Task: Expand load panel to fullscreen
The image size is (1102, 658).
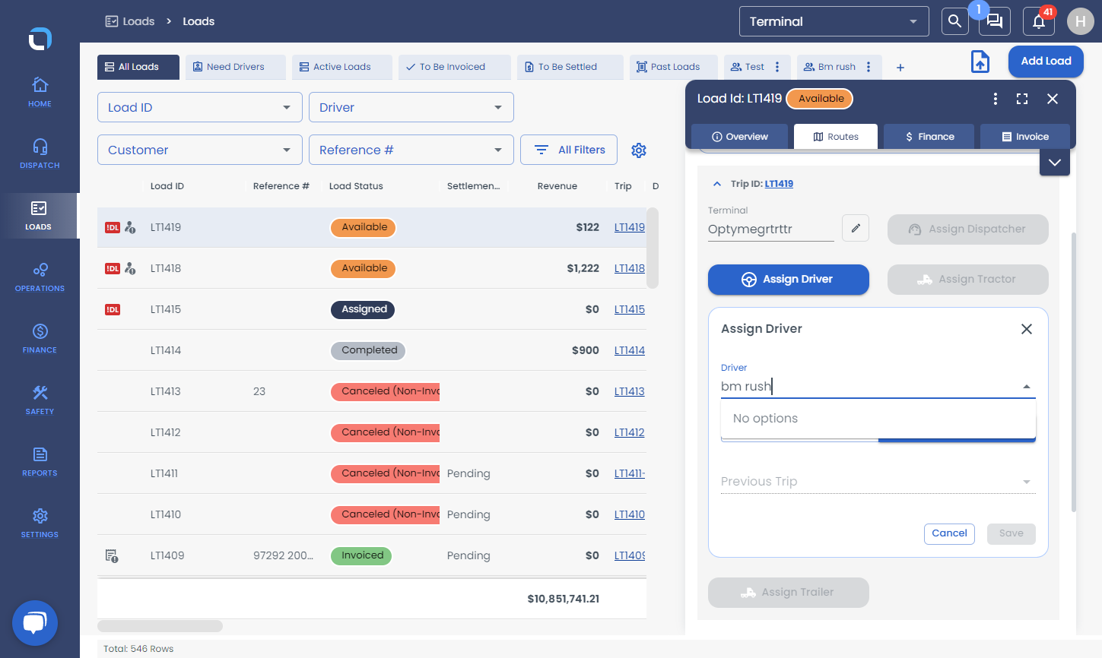Action: 1022,99
